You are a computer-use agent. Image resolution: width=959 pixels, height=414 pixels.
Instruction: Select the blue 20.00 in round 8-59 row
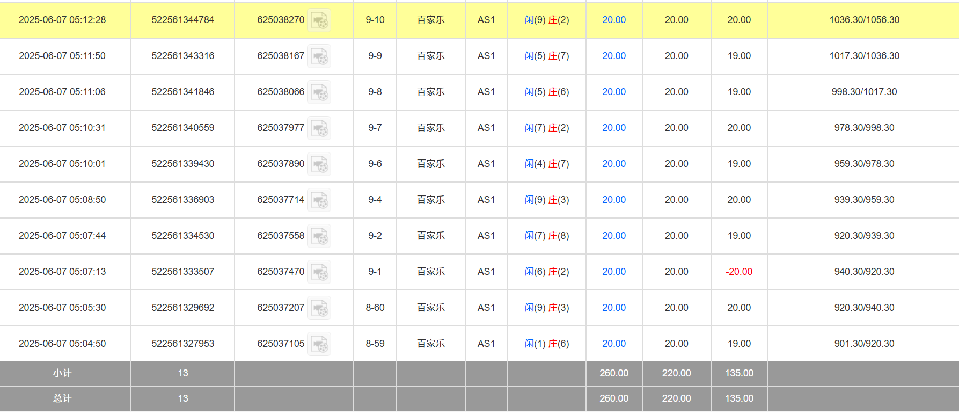click(x=613, y=344)
